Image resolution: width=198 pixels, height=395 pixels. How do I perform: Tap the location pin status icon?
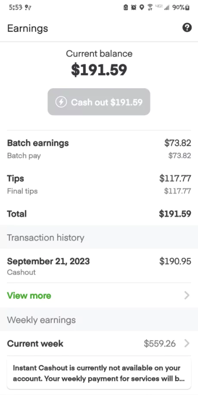142,8
